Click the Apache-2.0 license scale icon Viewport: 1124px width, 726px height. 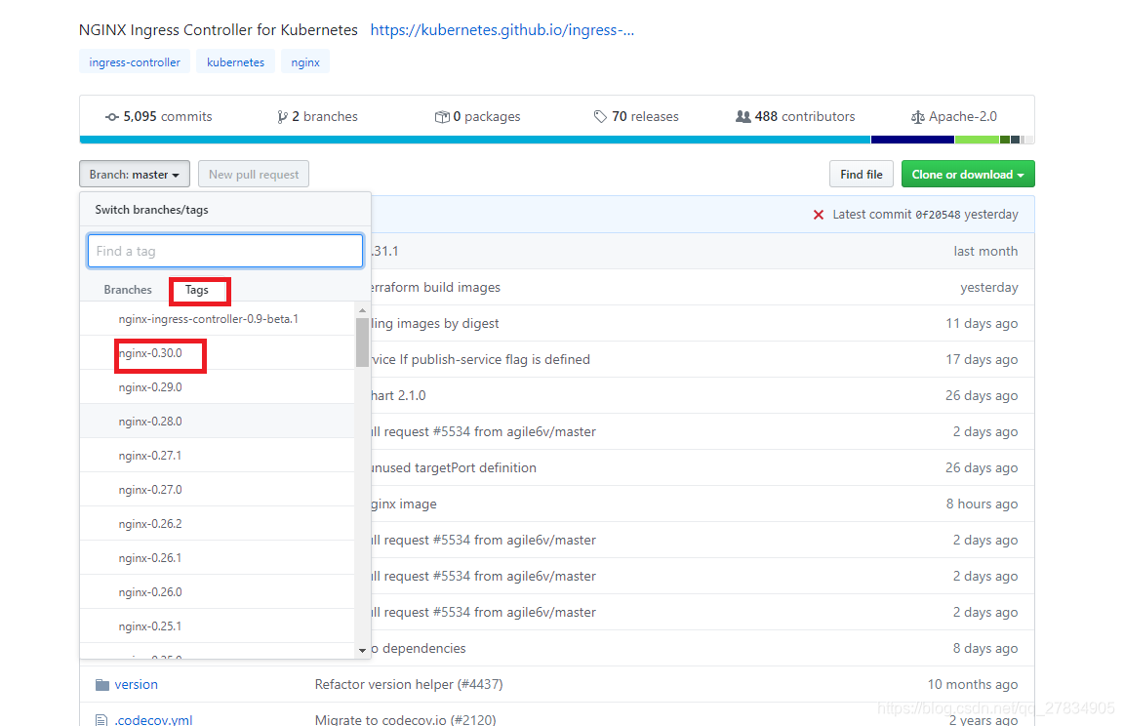[917, 117]
